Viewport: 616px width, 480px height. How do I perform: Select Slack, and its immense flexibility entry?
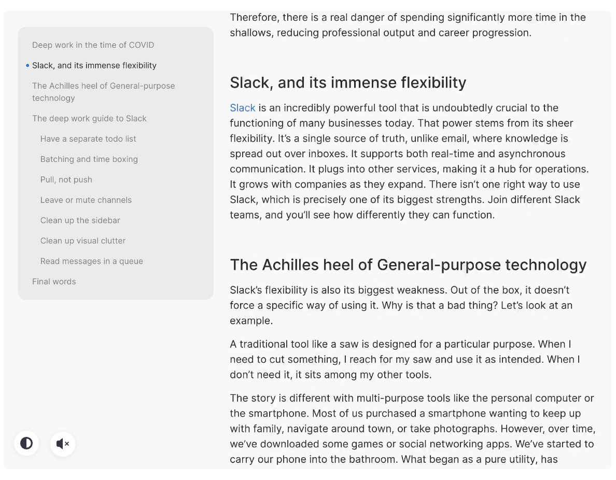(x=94, y=65)
